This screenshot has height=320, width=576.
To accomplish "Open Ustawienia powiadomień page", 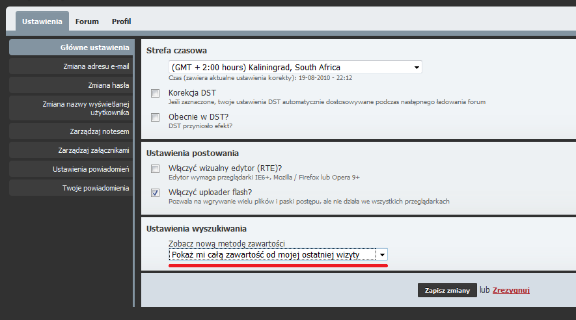I will pos(71,169).
